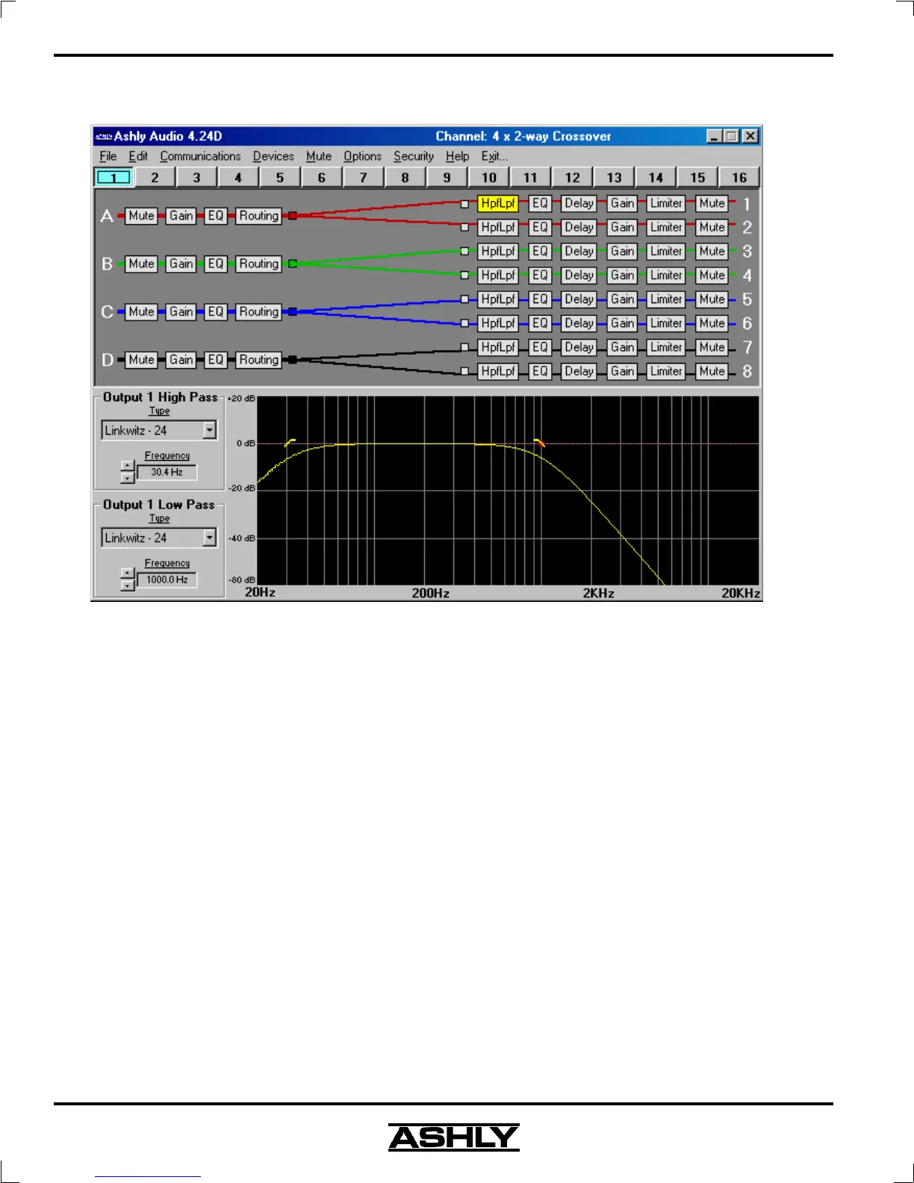The width and height of the screenshot is (914, 1183).
Task: Toggle Mute on output 1
Action: [712, 203]
